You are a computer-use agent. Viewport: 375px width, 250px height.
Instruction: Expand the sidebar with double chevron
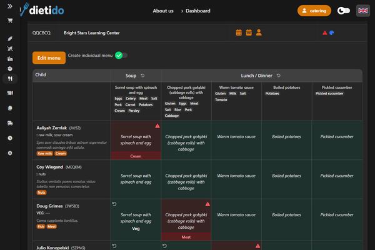click(10, 6)
